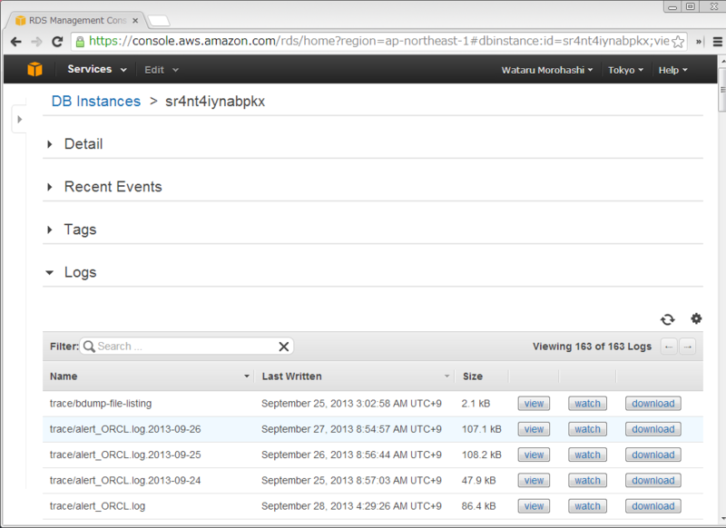This screenshot has width=726, height=528.
Task: Click the Size column header
Action: click(473, 376)
